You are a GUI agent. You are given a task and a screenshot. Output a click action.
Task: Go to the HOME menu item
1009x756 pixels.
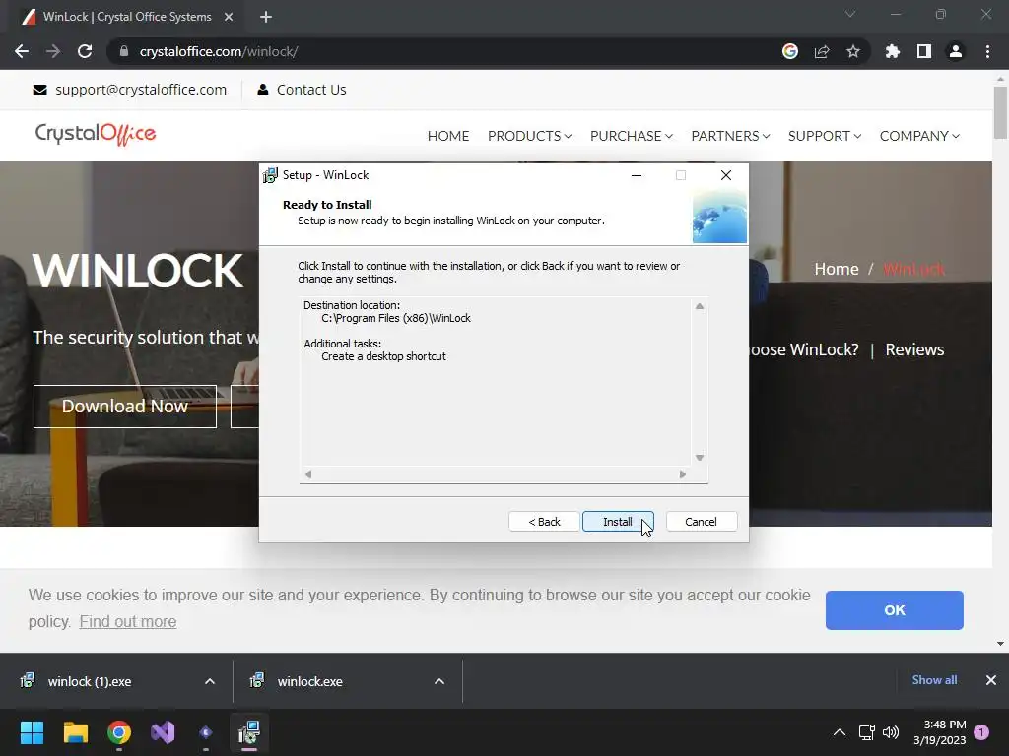tap(448, 136)
